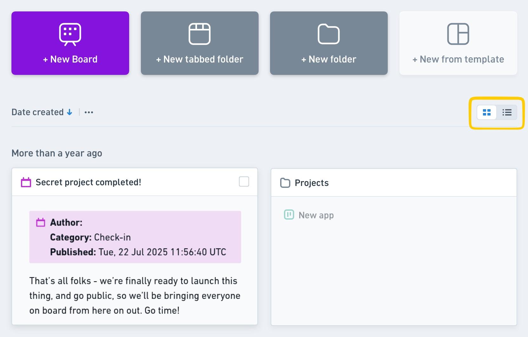The image size is (528, 337).
Task: Reverse sort direction with the blue arrow
Action: [69, 112]
